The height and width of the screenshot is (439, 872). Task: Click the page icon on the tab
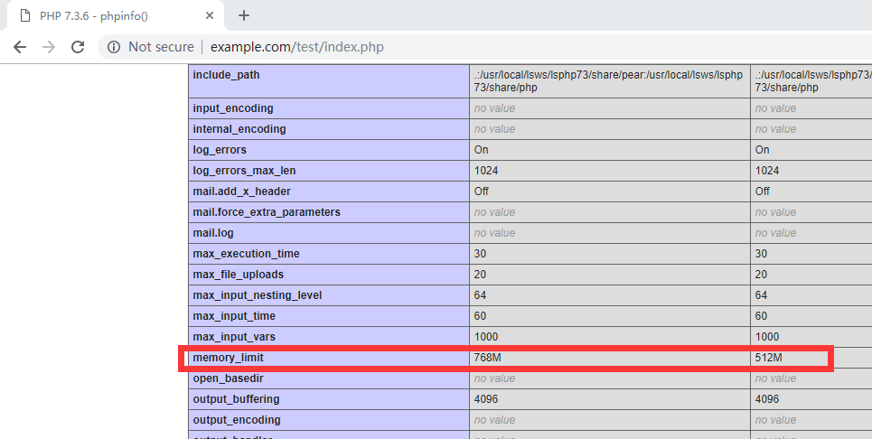pos(24,15)
